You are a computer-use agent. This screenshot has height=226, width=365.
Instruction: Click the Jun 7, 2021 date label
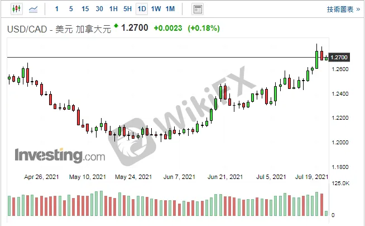click(179, 177)
